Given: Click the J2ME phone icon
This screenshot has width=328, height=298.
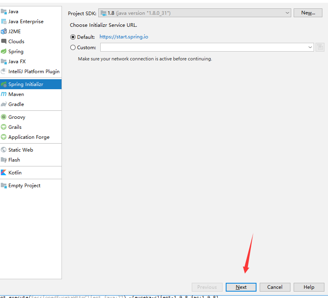Looking at the screenshot, I should click(x=4, y=32).
